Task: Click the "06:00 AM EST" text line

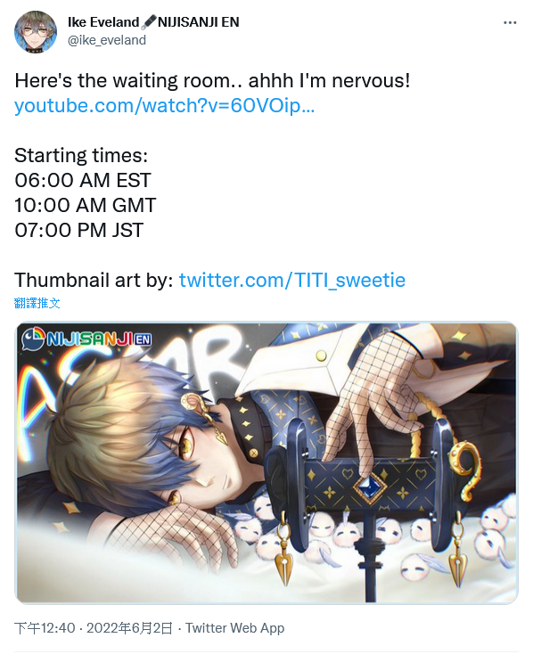Action: (83, 180)
